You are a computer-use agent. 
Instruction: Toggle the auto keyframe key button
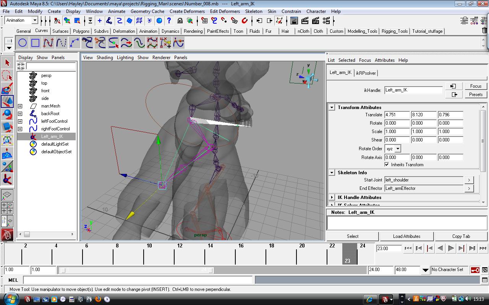pyautogui.click(x=475, y=270)
